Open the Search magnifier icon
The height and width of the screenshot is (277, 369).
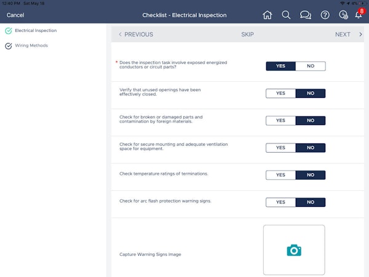(x=286, y=15)
